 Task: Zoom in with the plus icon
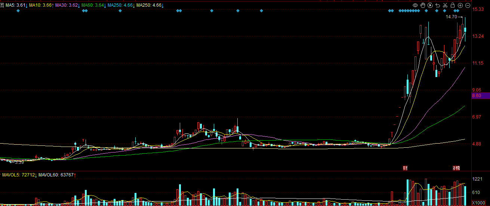(460, 5)
